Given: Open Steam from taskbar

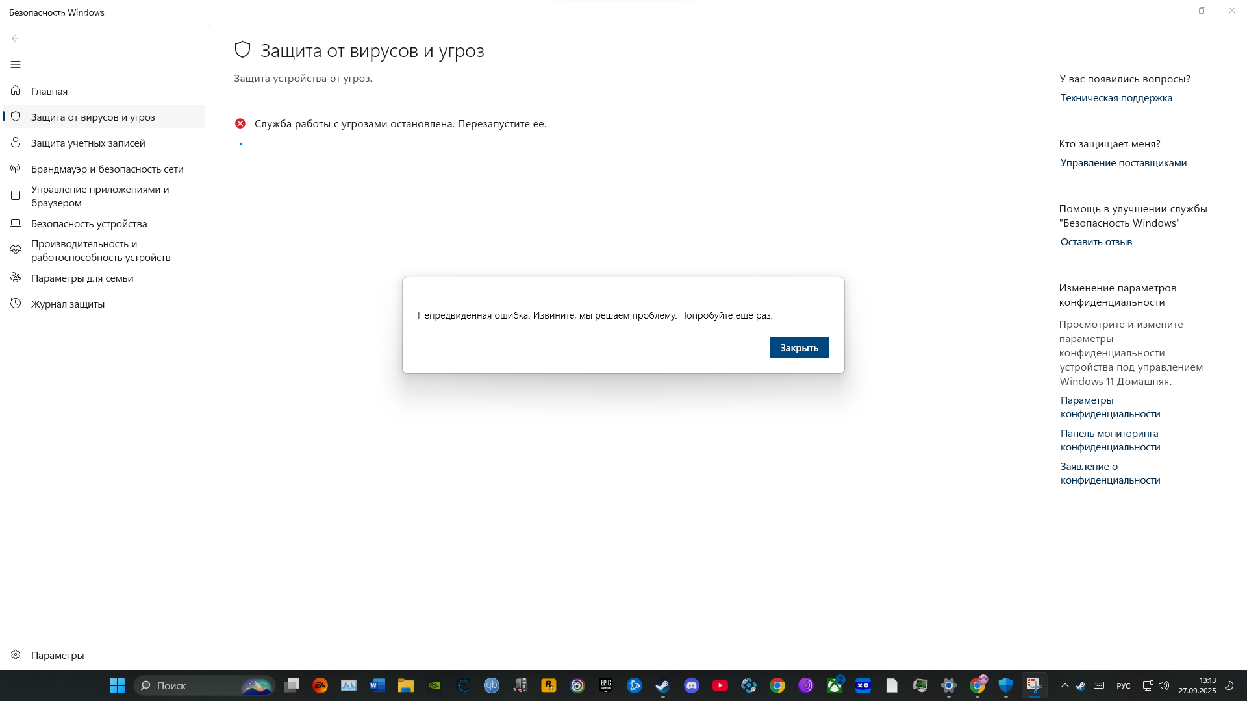Looking at the screenshot, I should [663, 685].
